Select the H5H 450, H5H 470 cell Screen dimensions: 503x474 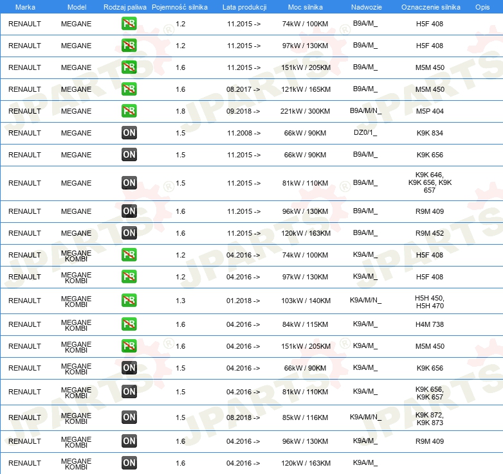[x=430, y=302]
